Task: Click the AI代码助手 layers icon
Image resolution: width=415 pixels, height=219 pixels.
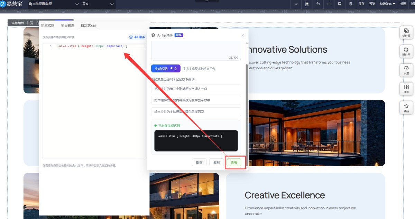Action: point(153,35)
